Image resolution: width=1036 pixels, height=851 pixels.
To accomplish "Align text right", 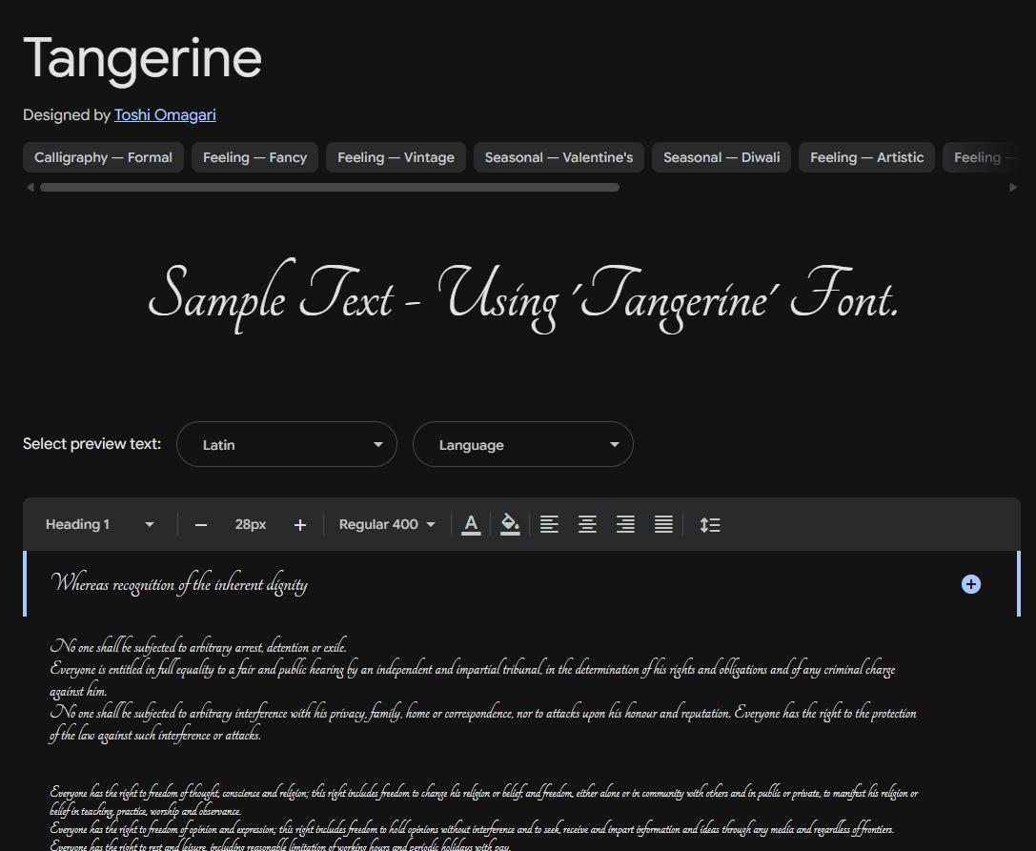I will point(625,524).
